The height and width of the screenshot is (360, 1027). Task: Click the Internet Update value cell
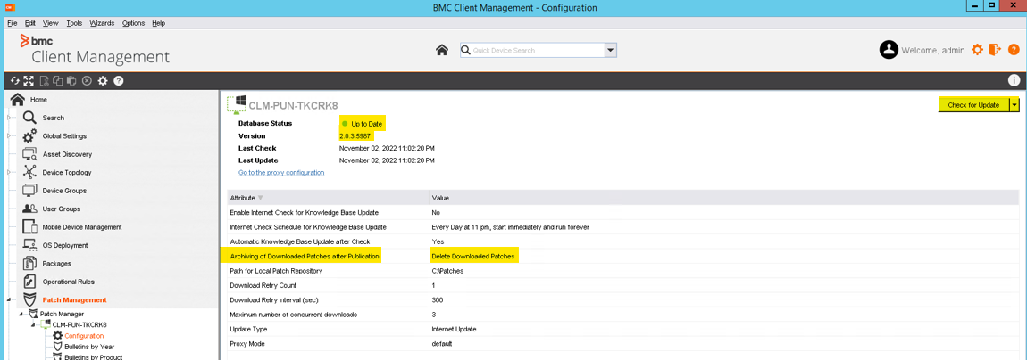click(454, 330)
